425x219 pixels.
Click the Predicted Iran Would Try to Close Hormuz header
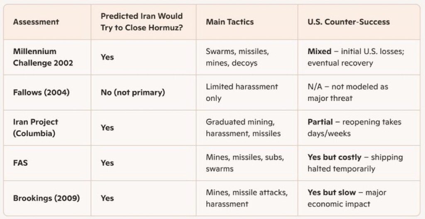[142, 22]
